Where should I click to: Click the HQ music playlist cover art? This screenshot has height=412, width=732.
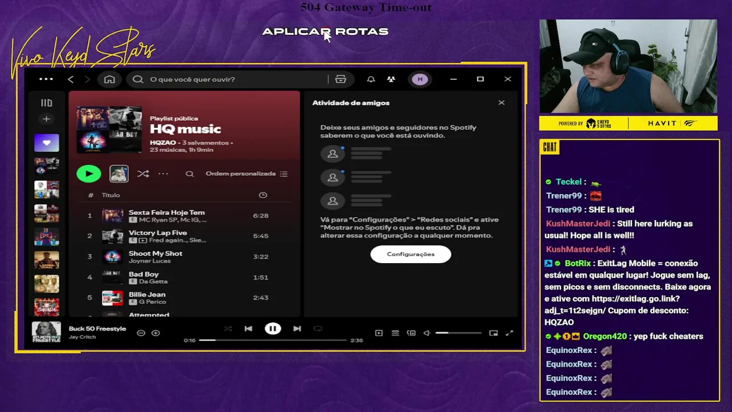tap(109, 129)
